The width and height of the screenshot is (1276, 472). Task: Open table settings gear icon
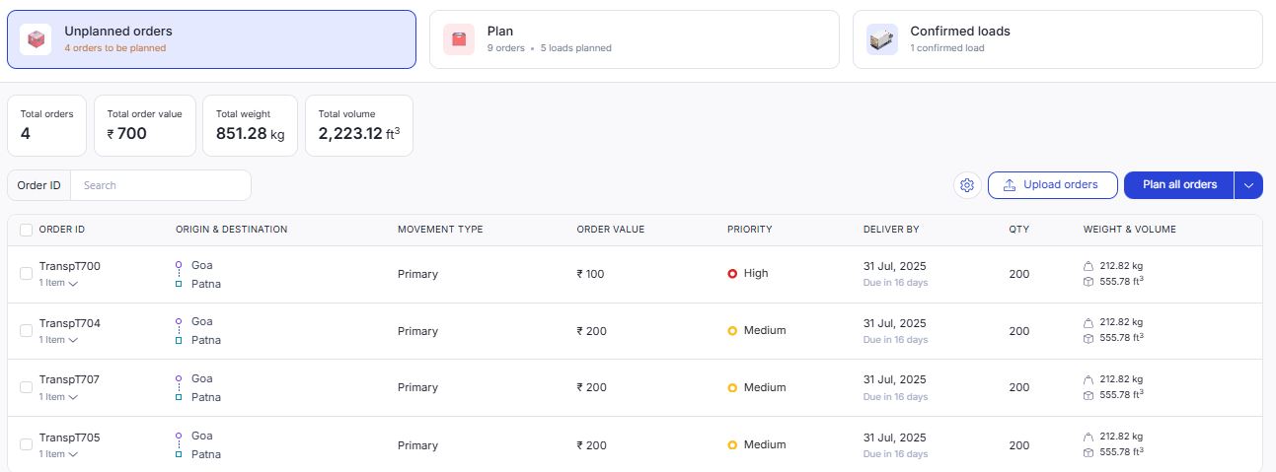pos(967,185)
